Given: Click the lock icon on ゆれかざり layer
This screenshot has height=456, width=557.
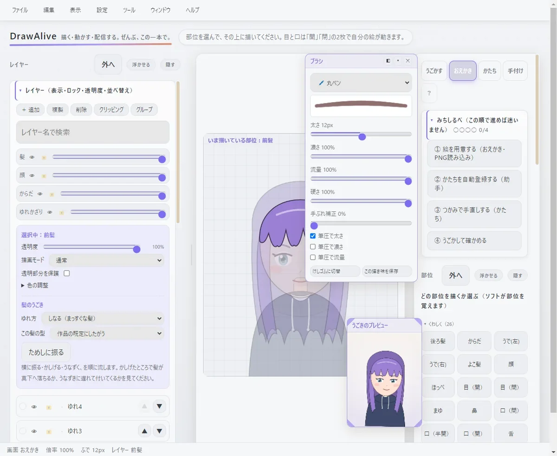Looking at the screenshot, I should (x=61, y=212).
